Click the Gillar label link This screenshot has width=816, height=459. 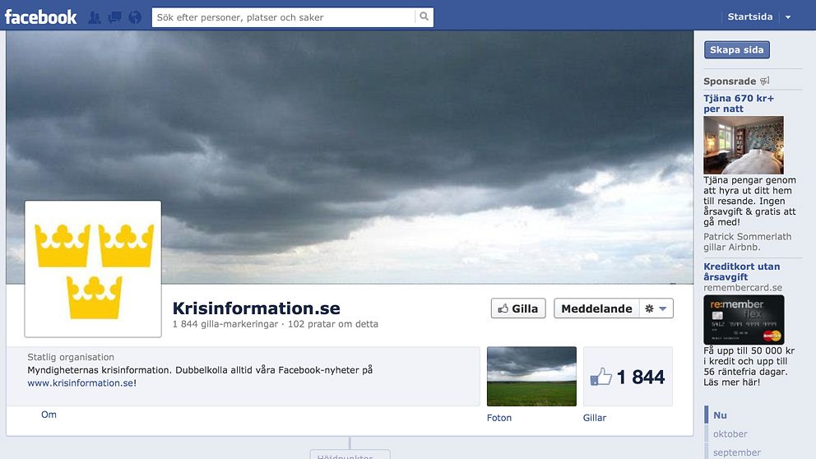594,418
